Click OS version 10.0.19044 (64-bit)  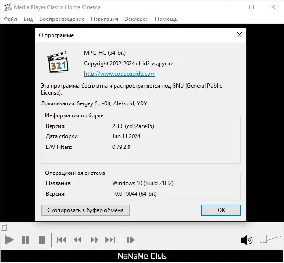pos(135,194)
